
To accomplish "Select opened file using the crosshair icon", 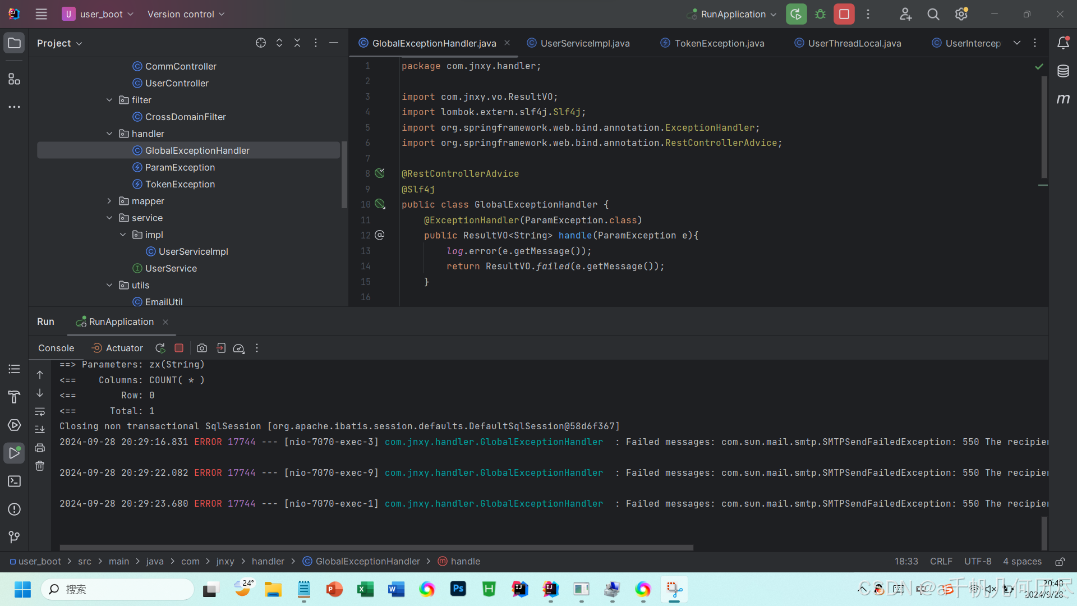I will point(260,43).
